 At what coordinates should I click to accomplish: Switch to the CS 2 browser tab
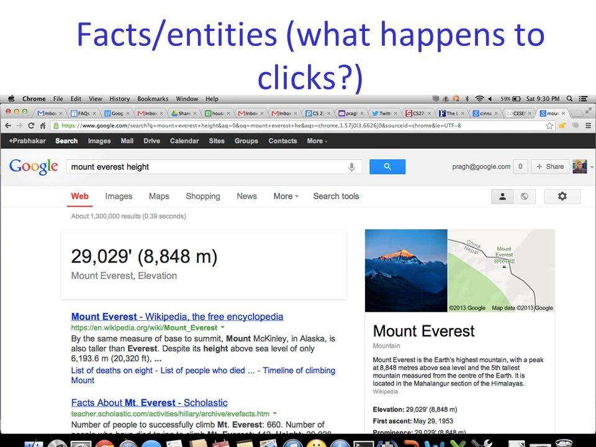click(318, 113)
